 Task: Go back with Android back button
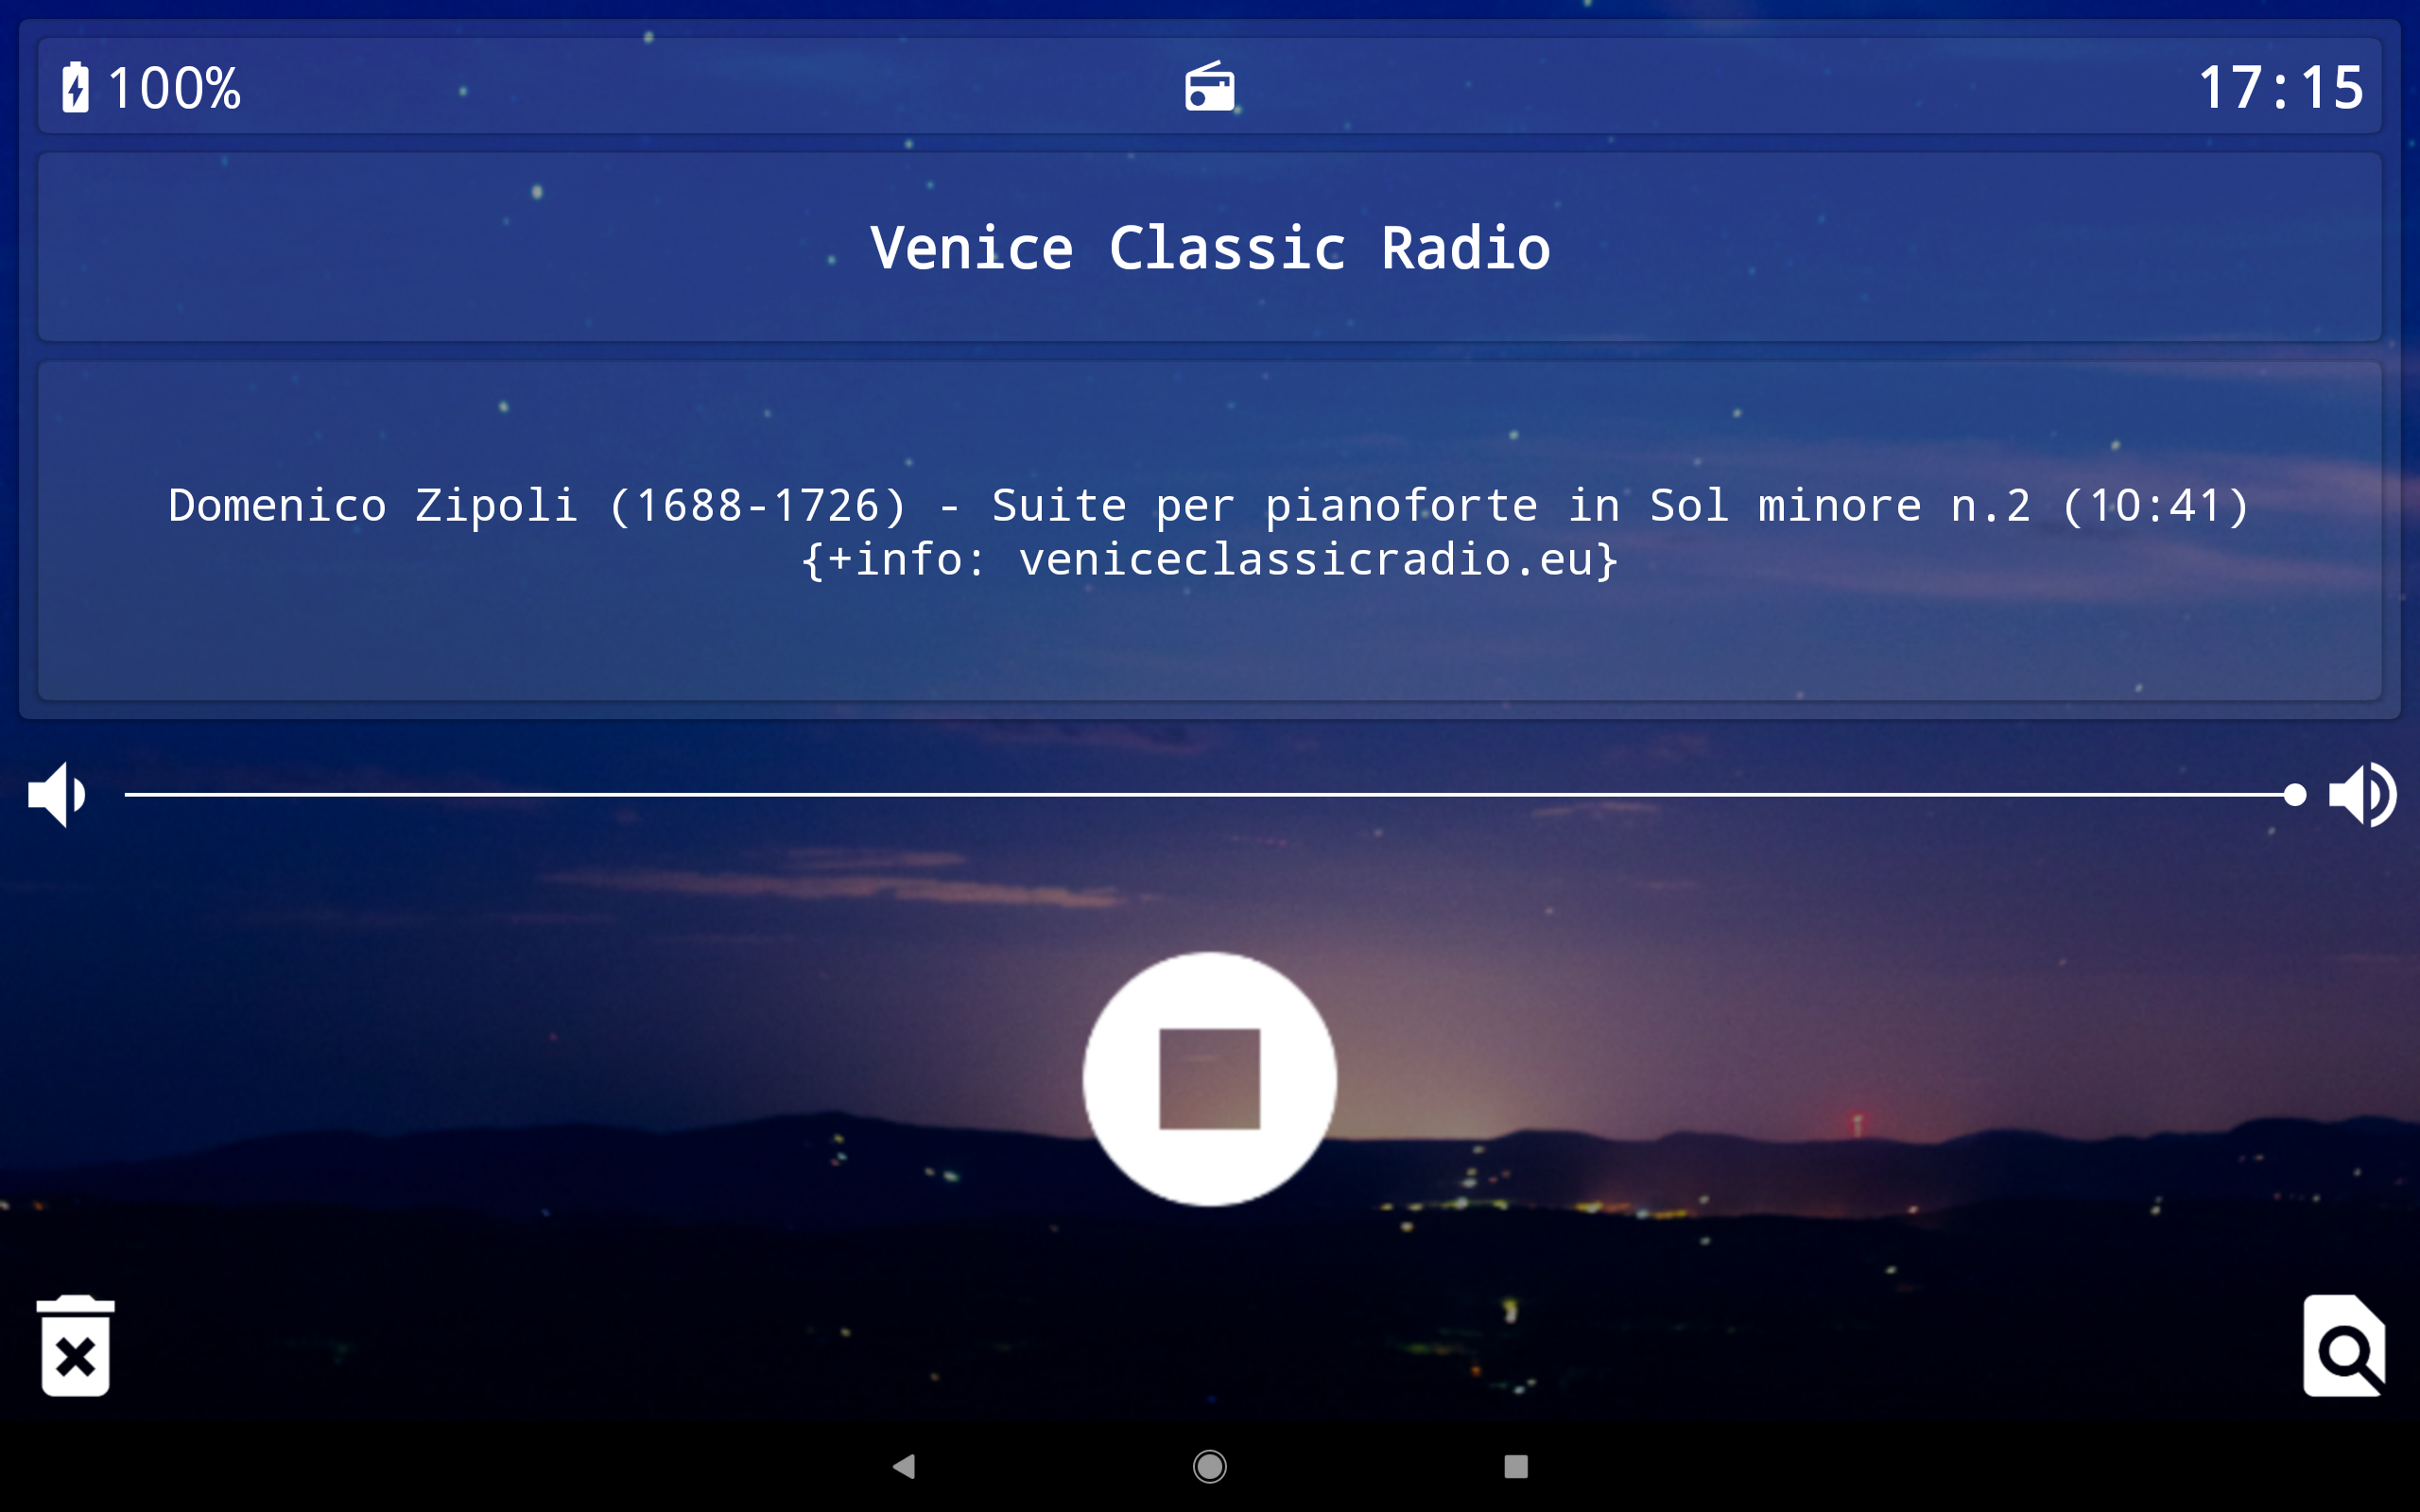click(904, 1466)
